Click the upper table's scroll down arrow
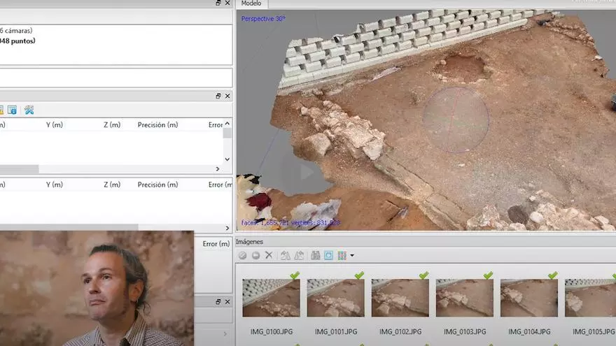 227,159
